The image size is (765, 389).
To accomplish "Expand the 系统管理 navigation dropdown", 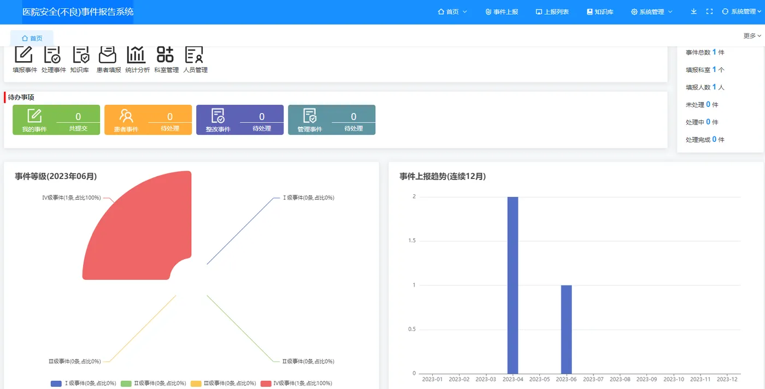I will tap(651, 11).
